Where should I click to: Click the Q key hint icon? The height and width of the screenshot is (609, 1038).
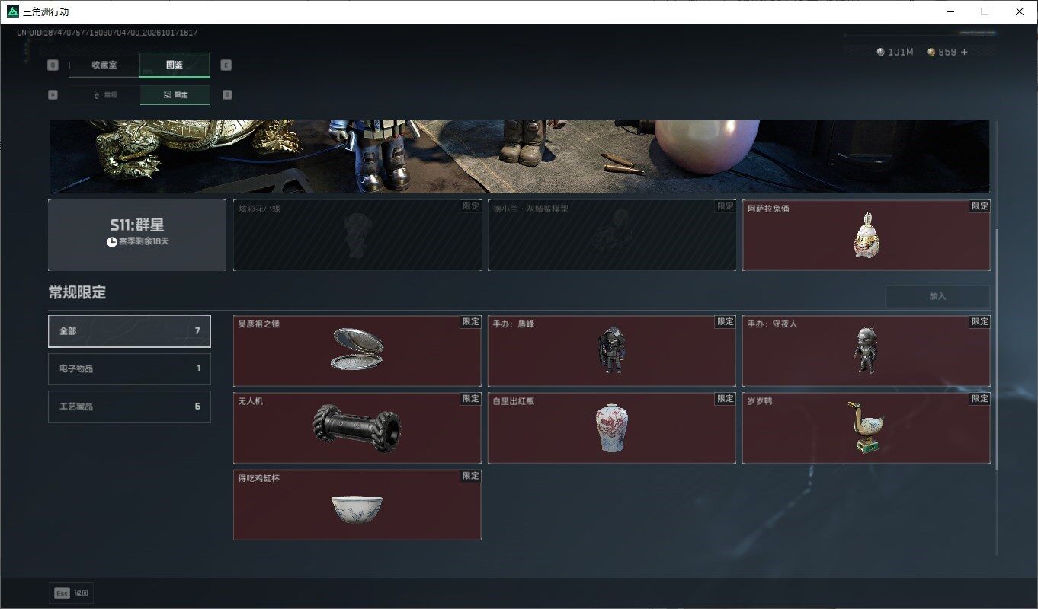point(53,65)
